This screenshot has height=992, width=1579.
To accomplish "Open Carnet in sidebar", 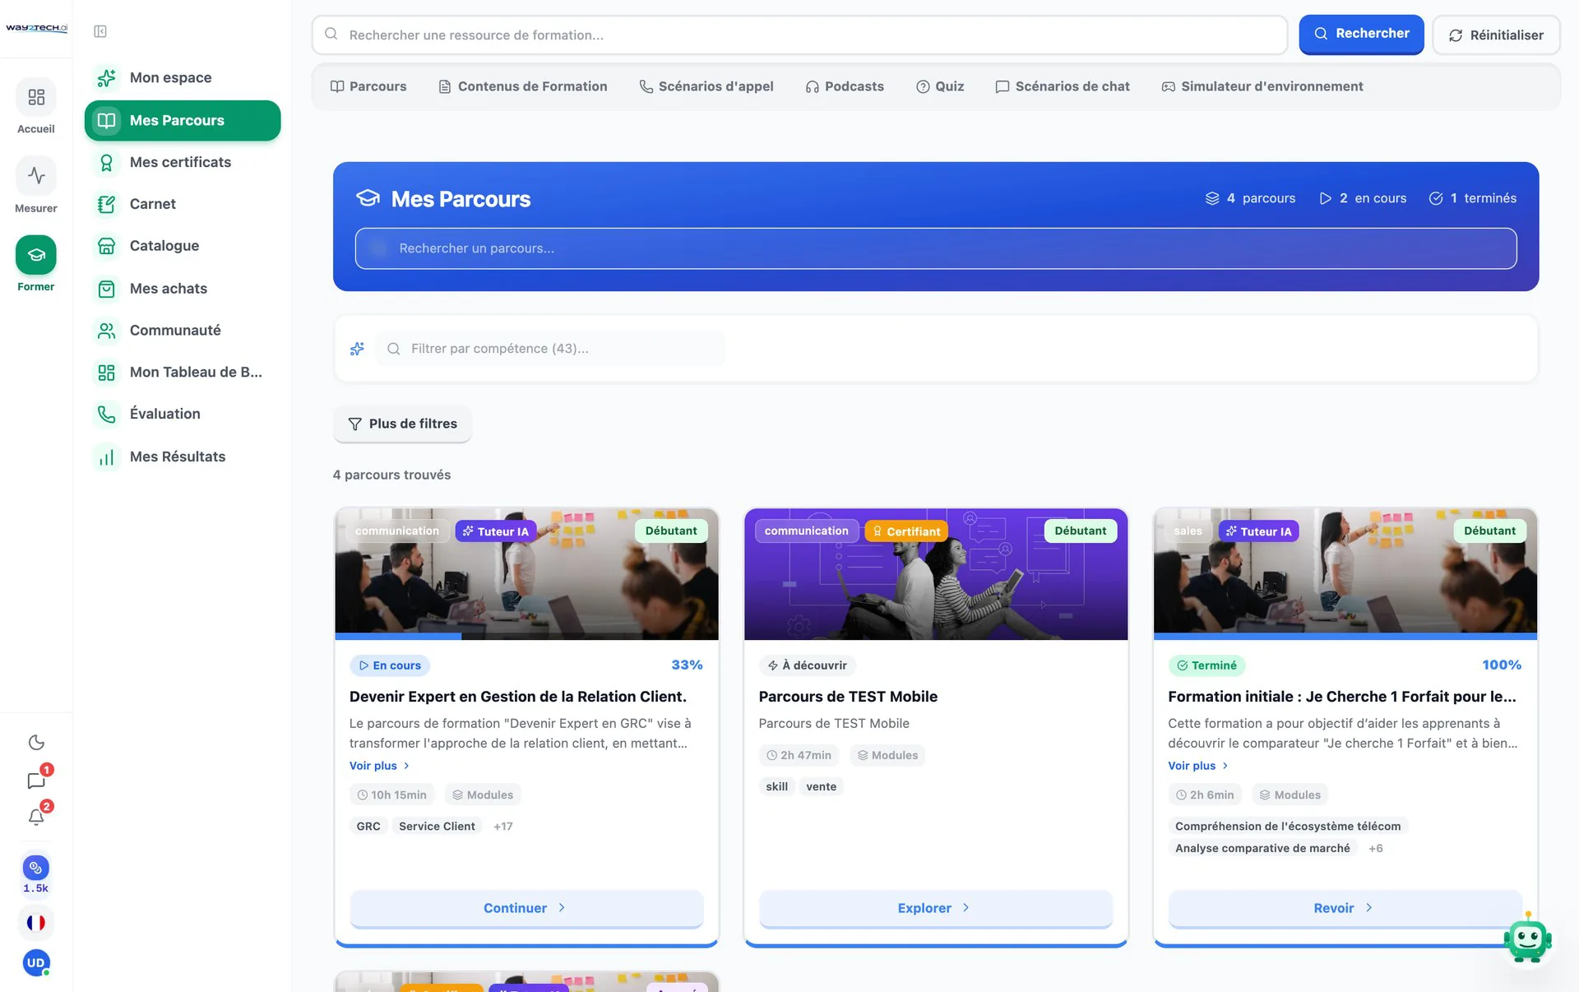I will click(183, 204).
